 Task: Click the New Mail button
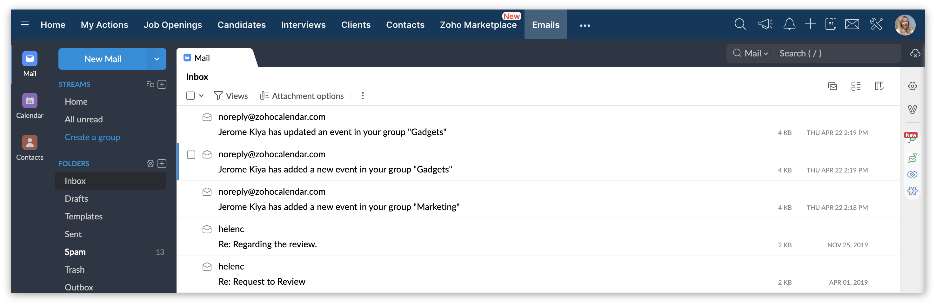[x=103, y=59]
